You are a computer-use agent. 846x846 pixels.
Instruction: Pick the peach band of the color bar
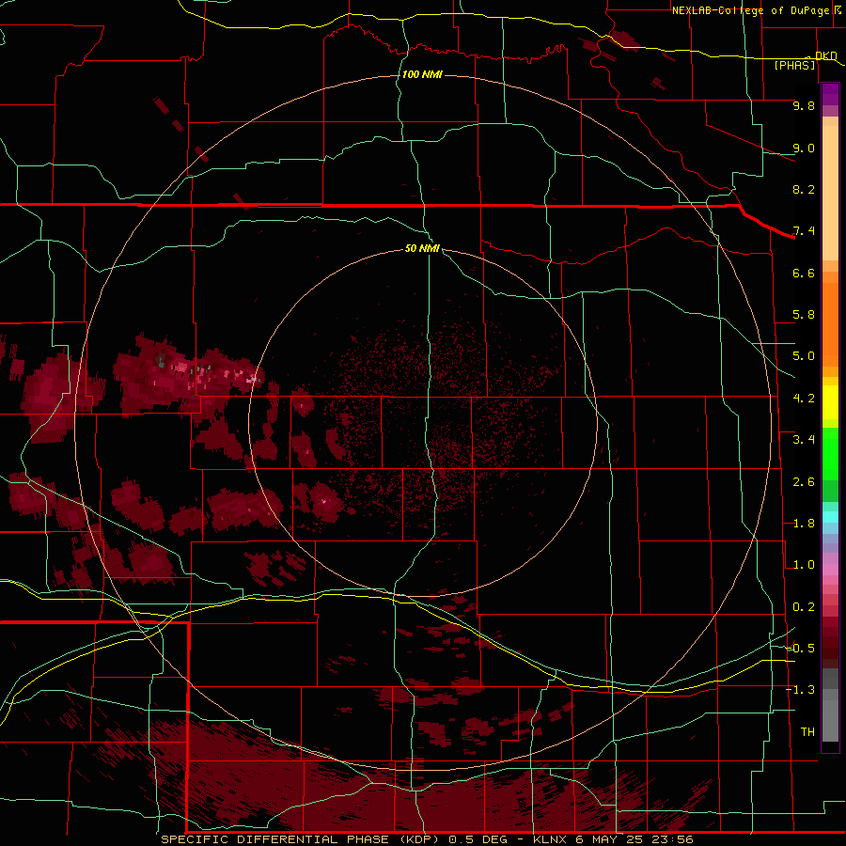830,192
